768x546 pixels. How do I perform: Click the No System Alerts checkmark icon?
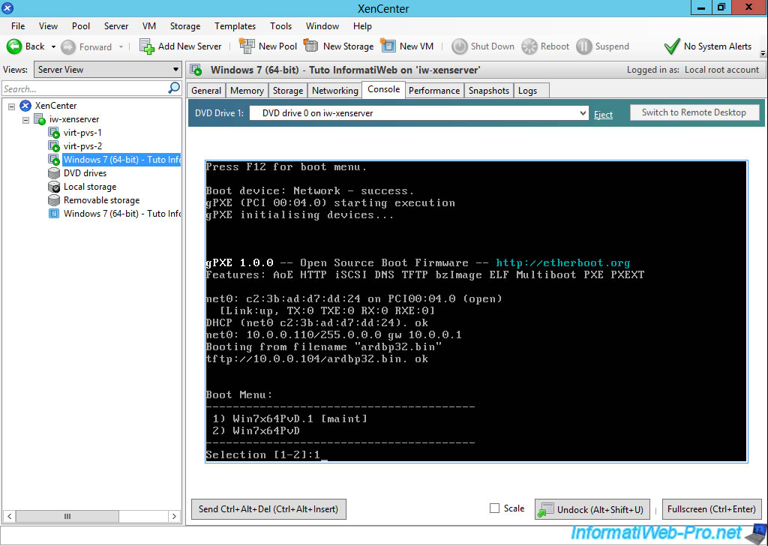[x=672, y=46]
